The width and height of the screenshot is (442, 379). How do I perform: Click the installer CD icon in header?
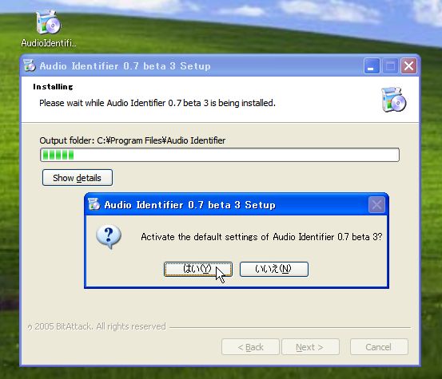[x=393, y=100]
